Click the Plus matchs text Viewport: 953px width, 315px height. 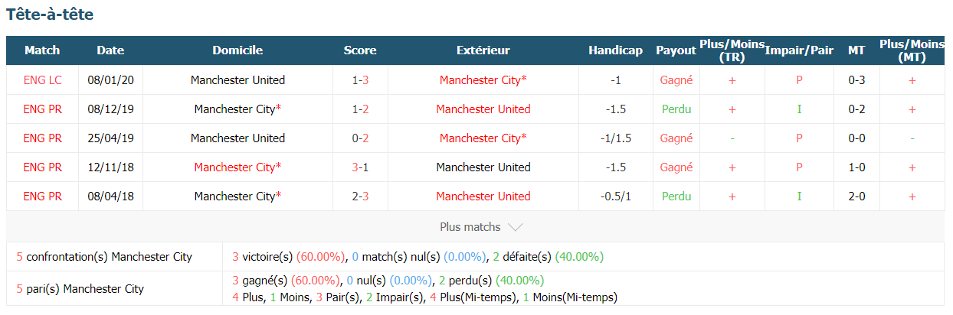pos(470,227)
